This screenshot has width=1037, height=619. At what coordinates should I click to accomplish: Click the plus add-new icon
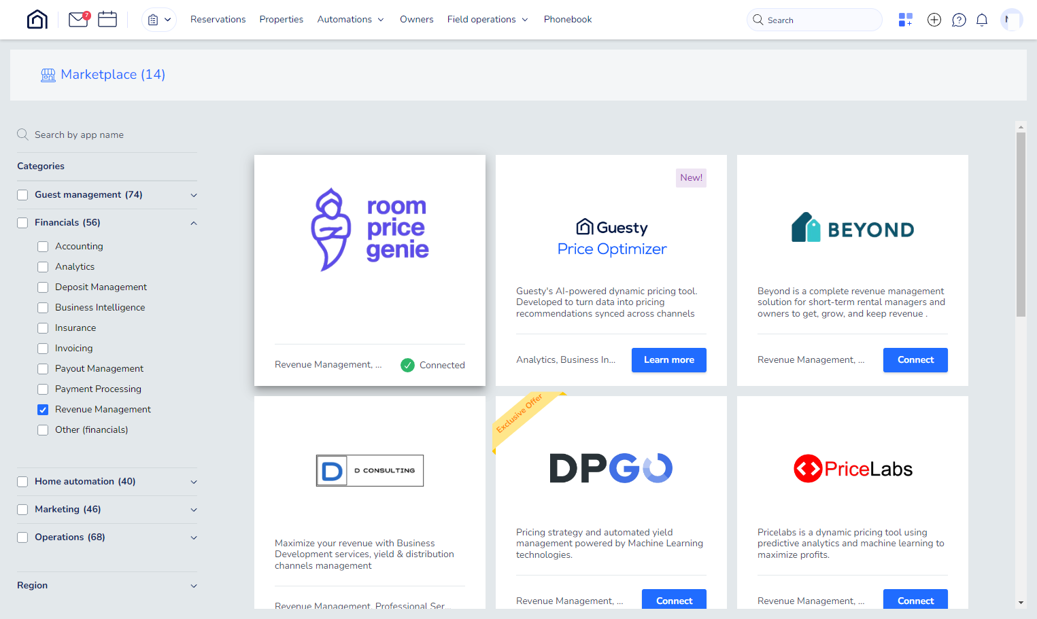934,20
